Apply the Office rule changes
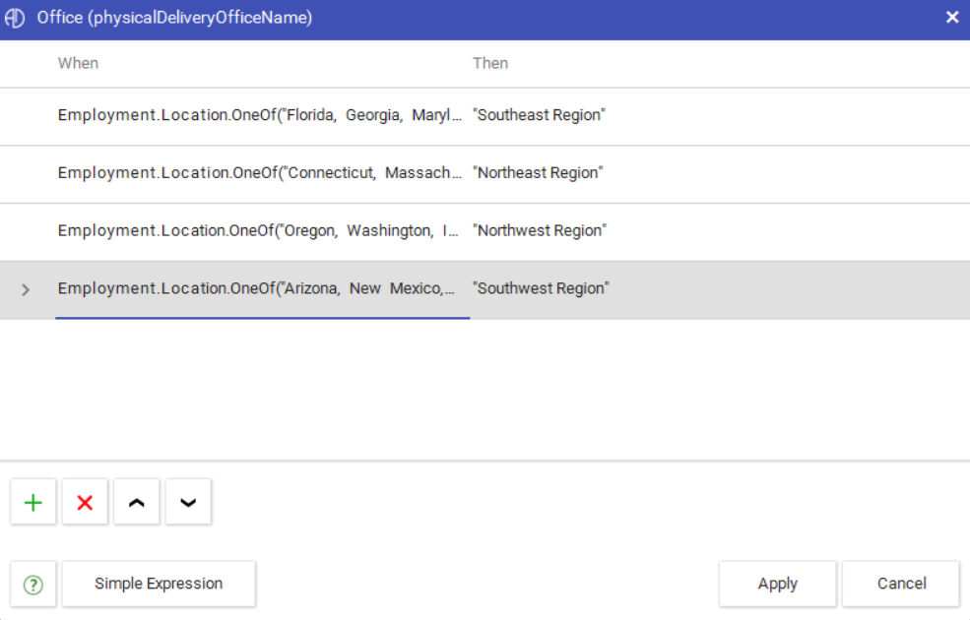 pos(777,583)
